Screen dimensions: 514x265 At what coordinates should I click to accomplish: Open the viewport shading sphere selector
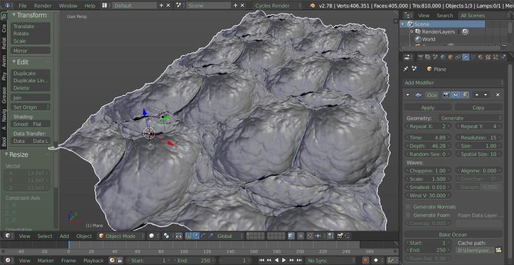(x=153, y=236)
